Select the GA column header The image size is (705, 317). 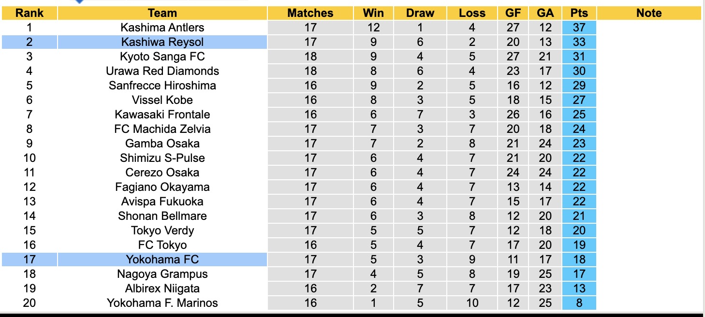click(x=545, y=13)
